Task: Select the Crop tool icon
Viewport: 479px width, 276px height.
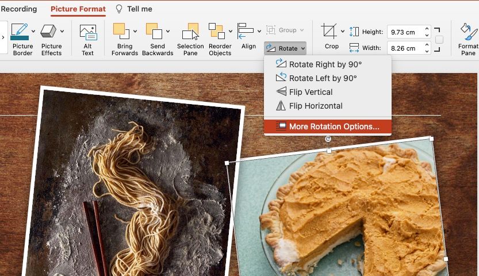Action: coord(329,31)
